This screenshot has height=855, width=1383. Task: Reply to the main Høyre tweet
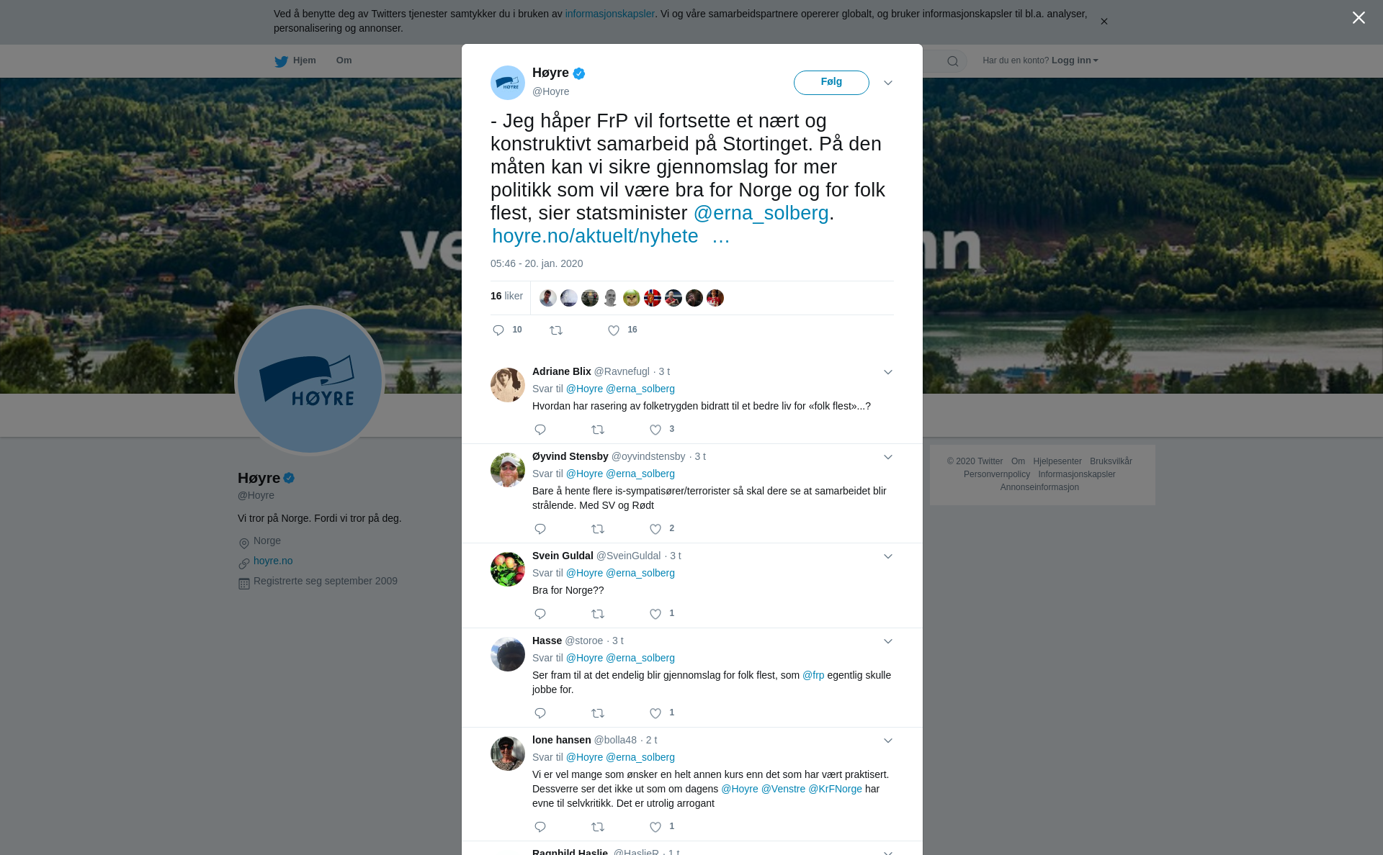[x=498, y=330]
